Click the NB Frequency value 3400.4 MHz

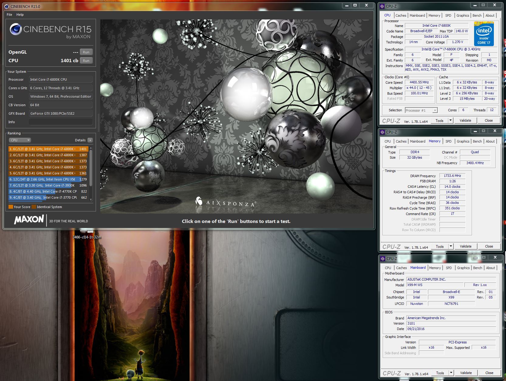coord(475,163)
